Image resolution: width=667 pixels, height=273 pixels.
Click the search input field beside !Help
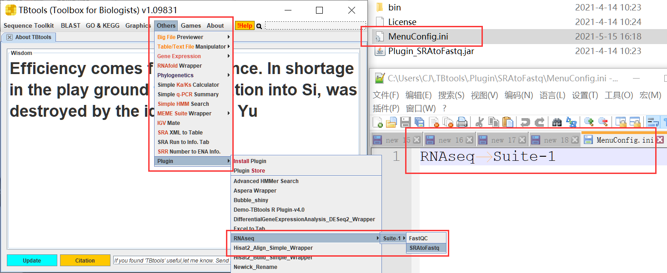tap(316, 26)
